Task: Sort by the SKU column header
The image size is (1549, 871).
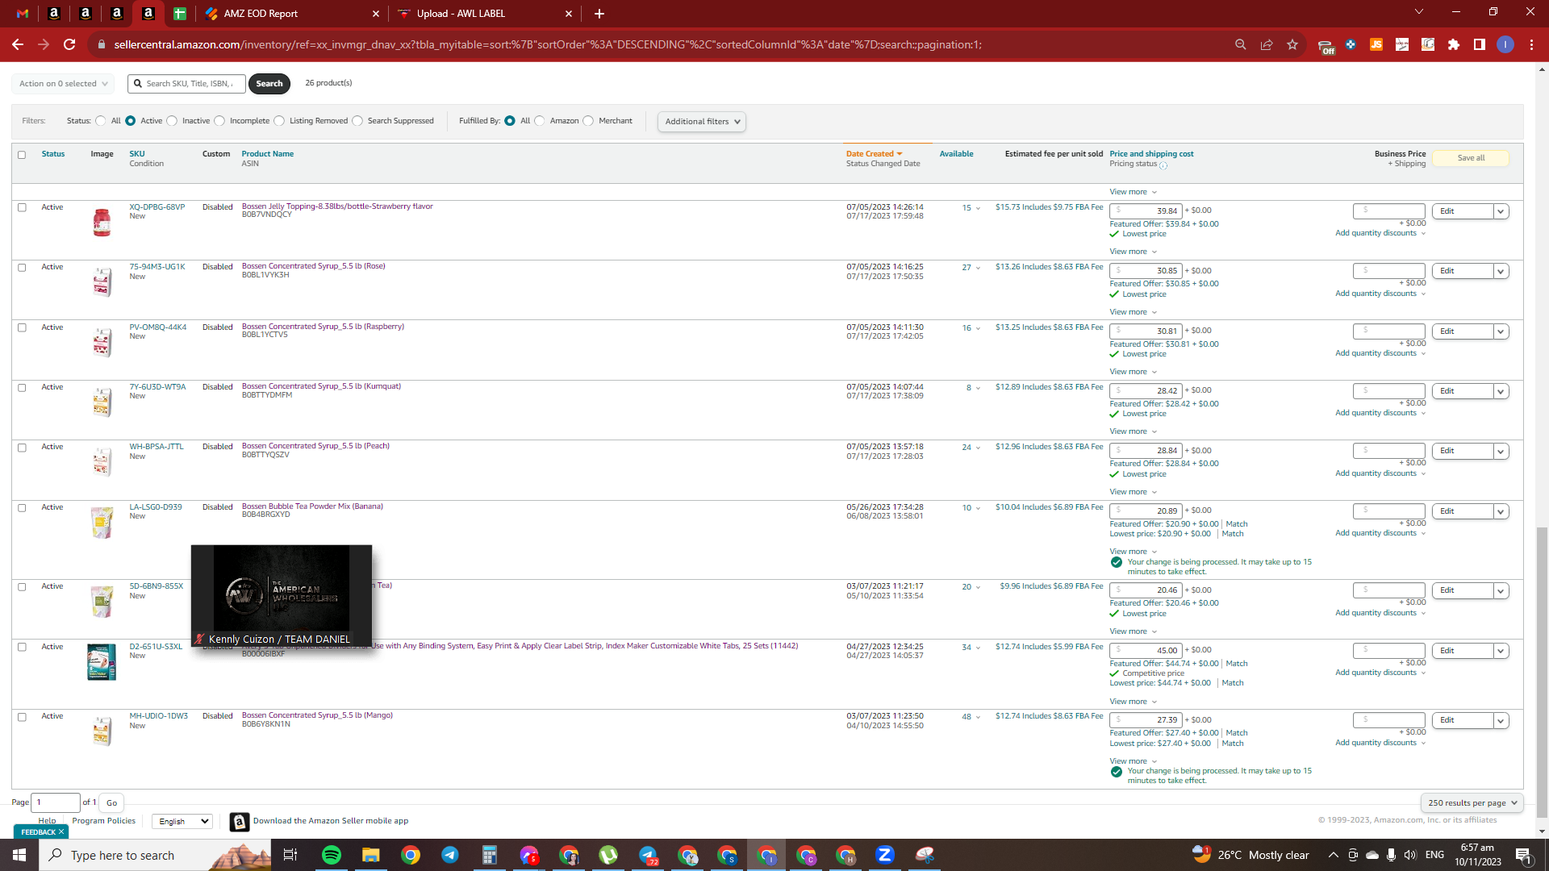Action: (137, 154)
